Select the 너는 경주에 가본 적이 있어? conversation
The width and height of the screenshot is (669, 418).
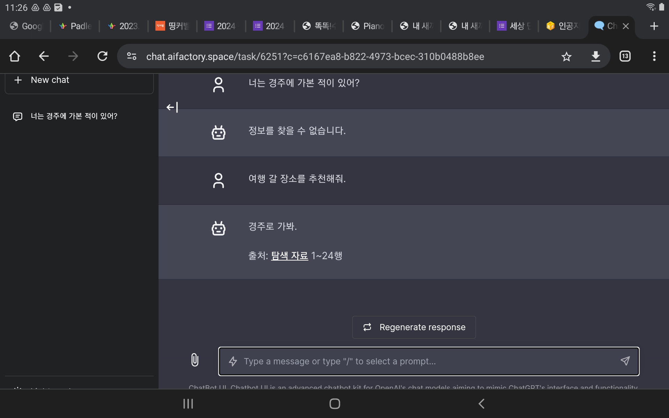[x=74, y=116]
